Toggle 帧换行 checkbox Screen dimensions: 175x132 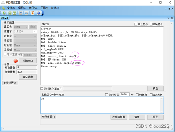(x=137, y=95)
